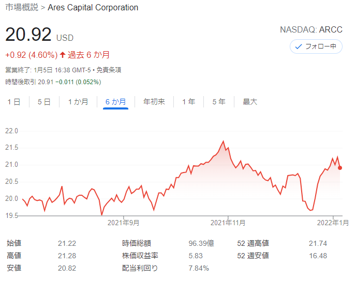Click the red endpoint dot on chart
Viewport: 356px width, 282px height.
pos(340,168)
